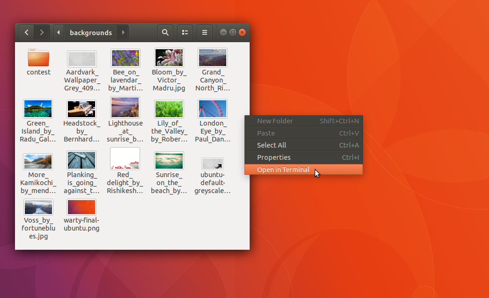Select Grand Canyon North Rim thumbnail

[x=213, y=58]
